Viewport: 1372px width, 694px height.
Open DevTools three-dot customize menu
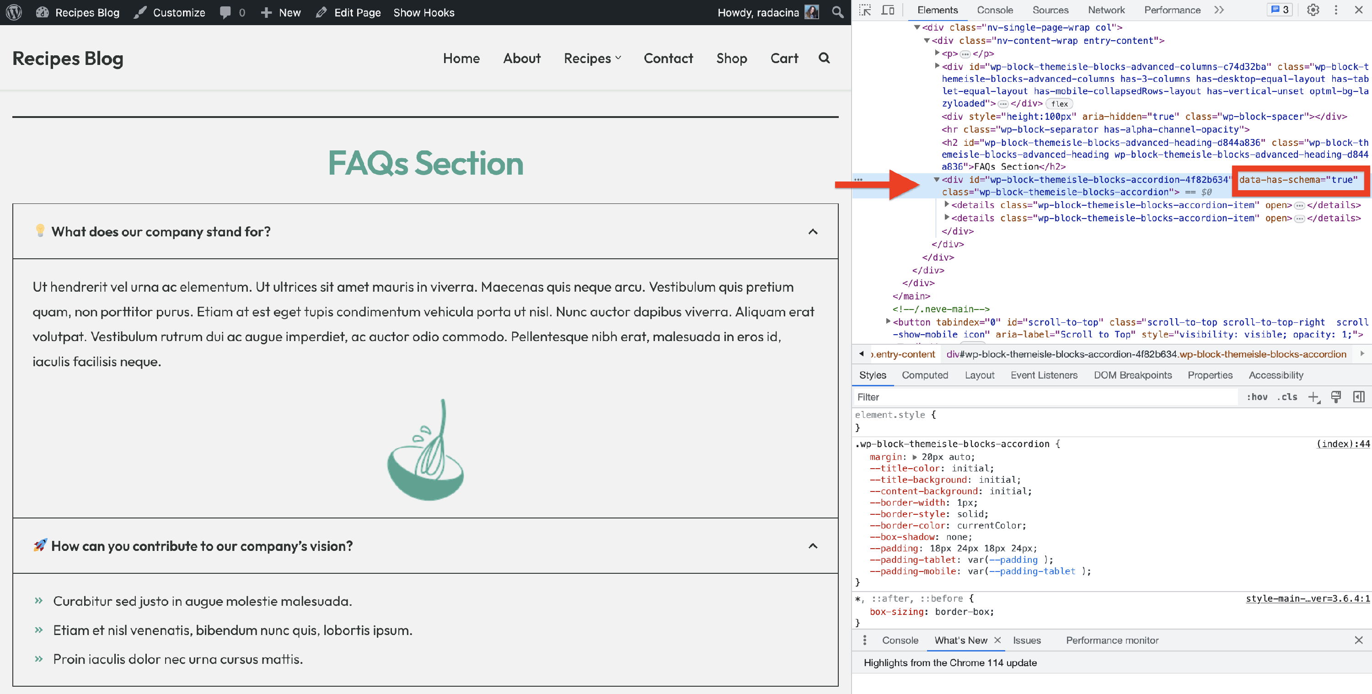(1336, 10)
